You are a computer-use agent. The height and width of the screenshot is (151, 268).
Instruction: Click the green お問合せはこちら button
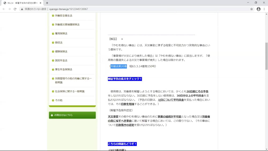(72, 115)
